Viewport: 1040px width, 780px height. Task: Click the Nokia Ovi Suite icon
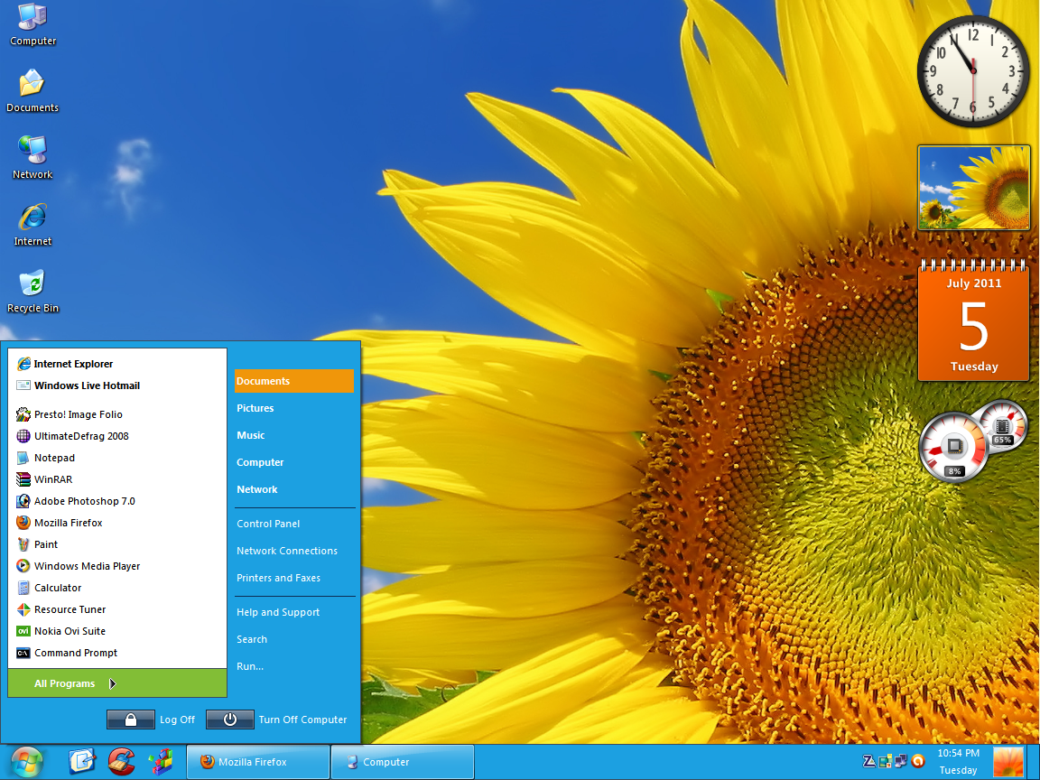23,631
